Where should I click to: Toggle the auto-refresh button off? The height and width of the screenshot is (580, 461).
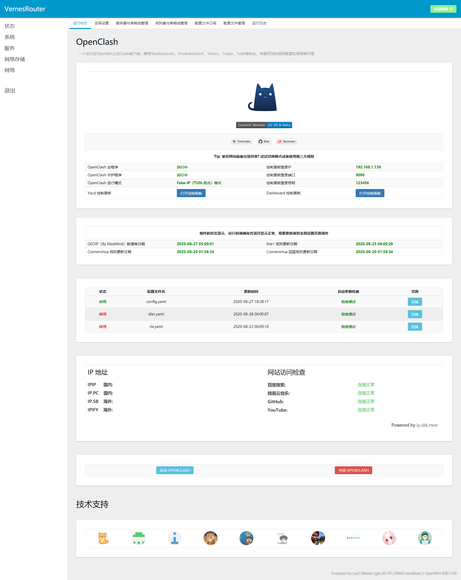443,9
